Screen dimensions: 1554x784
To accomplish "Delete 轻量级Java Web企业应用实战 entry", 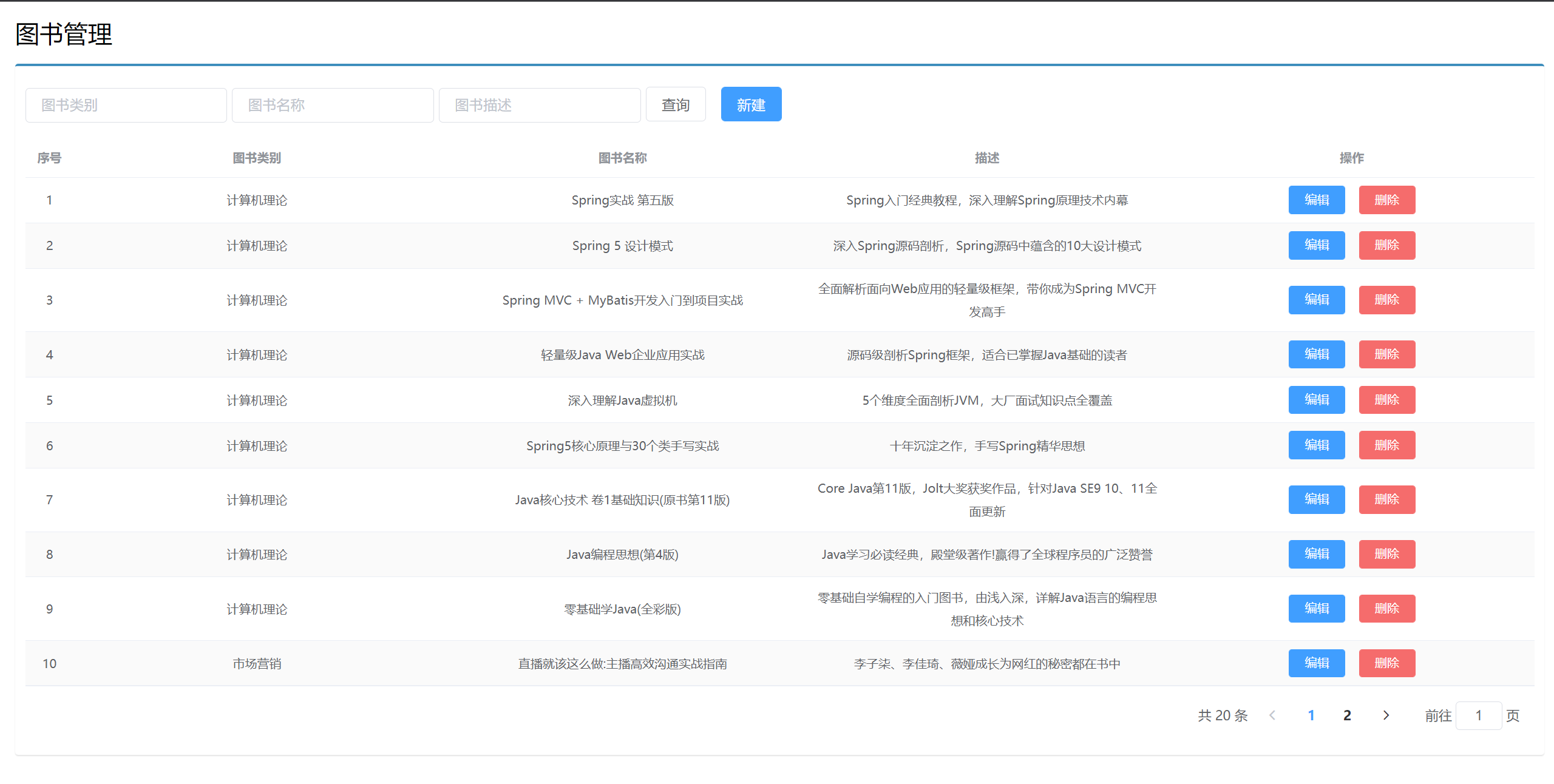I will [x=1387, y=354].
